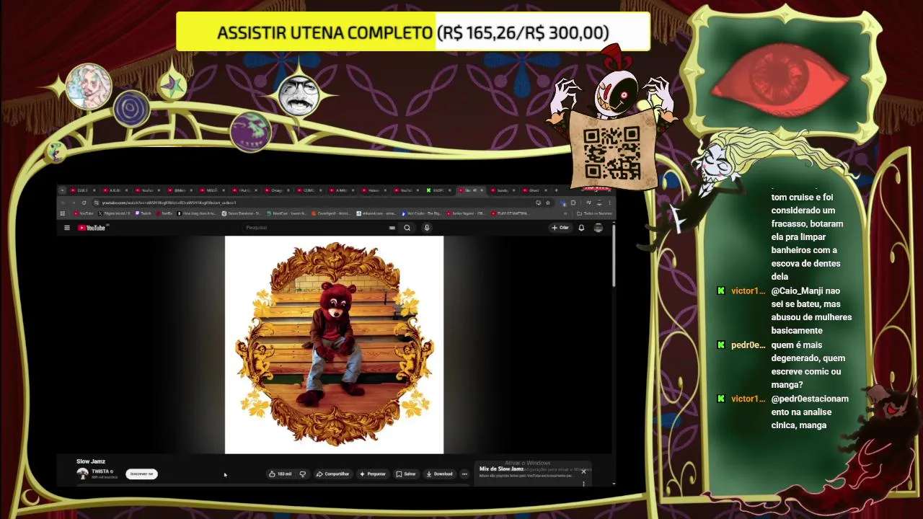This screenshot has height=519, width=923.
Task: Click the Compartilhar share button
Action: [332, 474]
